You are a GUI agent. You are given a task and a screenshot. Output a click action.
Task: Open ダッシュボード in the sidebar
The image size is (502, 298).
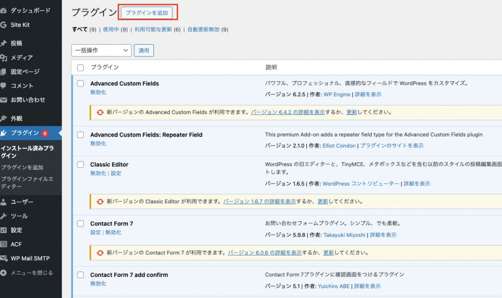tap(30, 11)
